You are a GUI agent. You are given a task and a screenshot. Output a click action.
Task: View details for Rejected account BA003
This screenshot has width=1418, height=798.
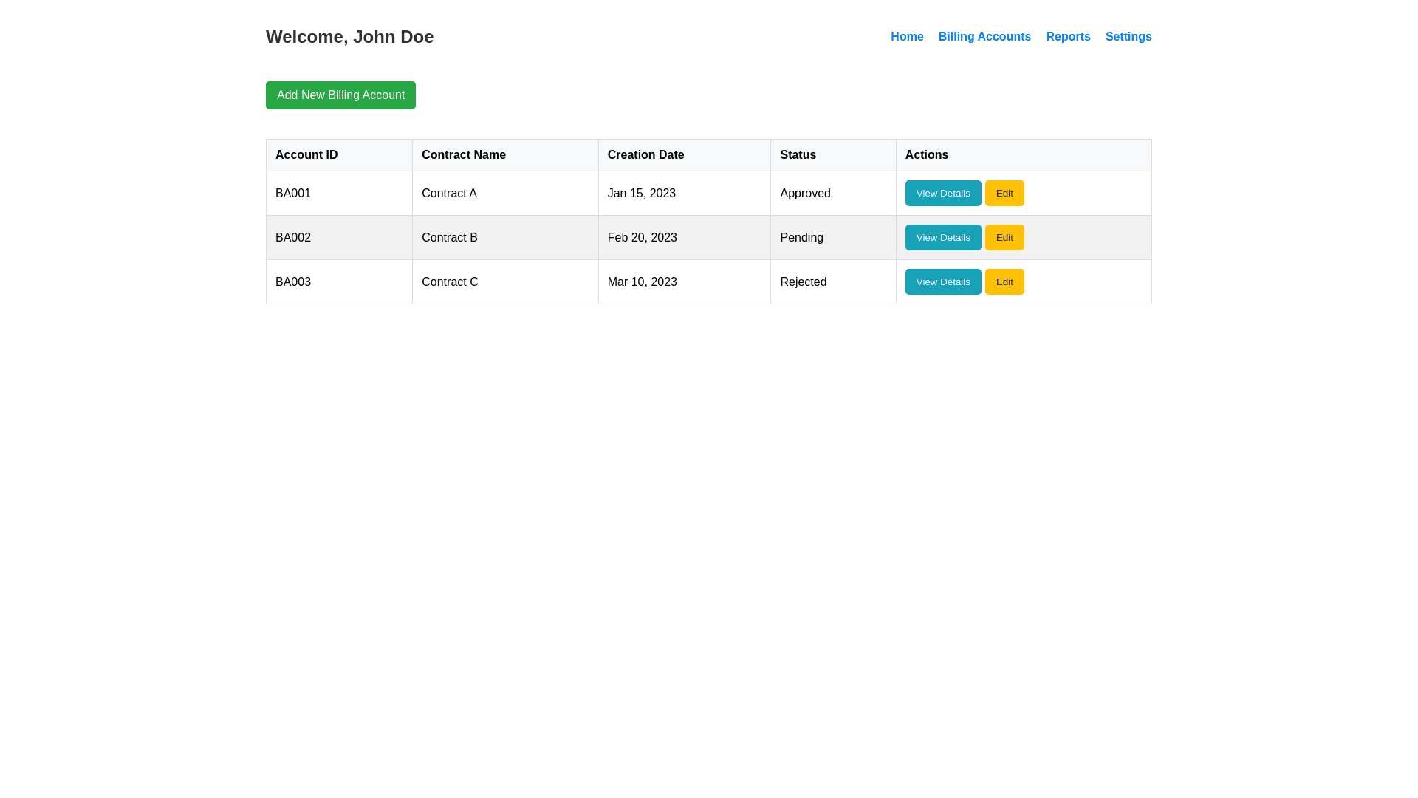(x=942, y=282)
